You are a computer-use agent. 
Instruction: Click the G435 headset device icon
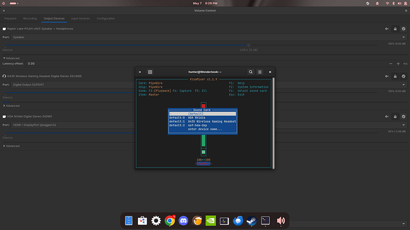click(4, 76)
